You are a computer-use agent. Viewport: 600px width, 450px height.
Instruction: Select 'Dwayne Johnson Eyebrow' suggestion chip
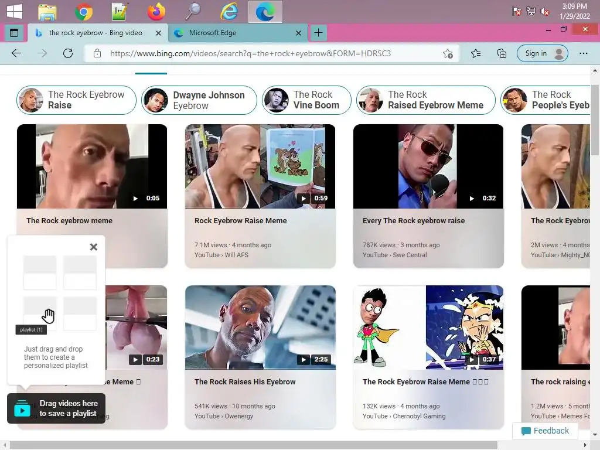point(199,100)
